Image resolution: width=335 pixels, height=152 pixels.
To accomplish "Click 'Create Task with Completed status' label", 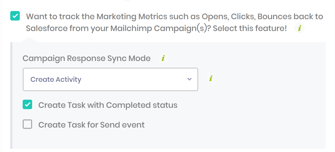I will (x=108, y=105).
